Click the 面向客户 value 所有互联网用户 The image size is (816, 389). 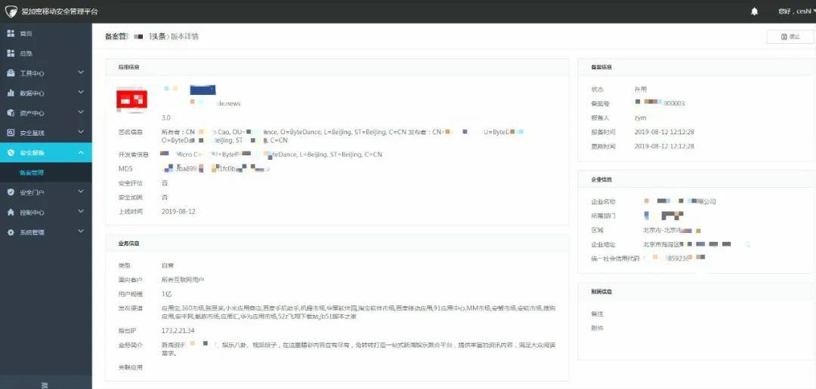tap(183, 280)
